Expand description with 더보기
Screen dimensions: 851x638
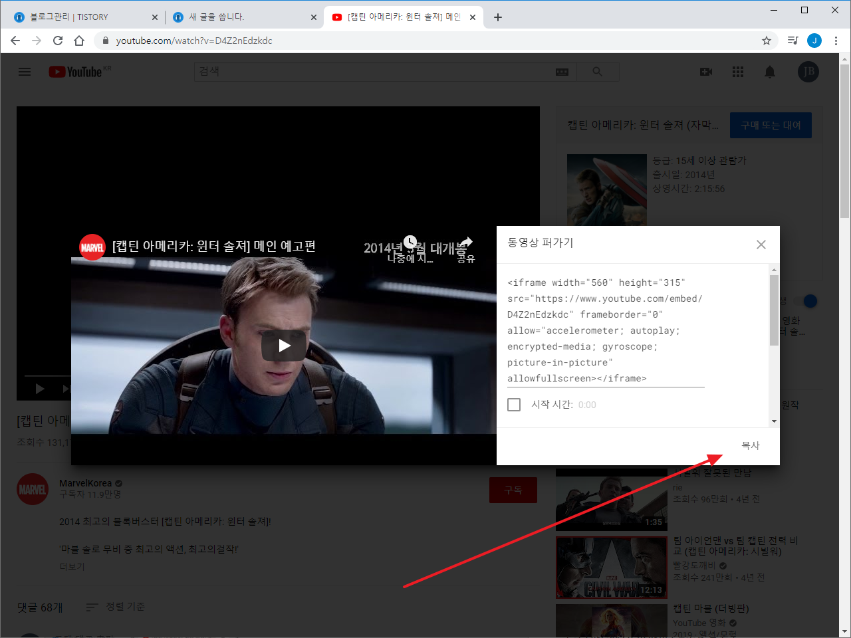(72, 566)
